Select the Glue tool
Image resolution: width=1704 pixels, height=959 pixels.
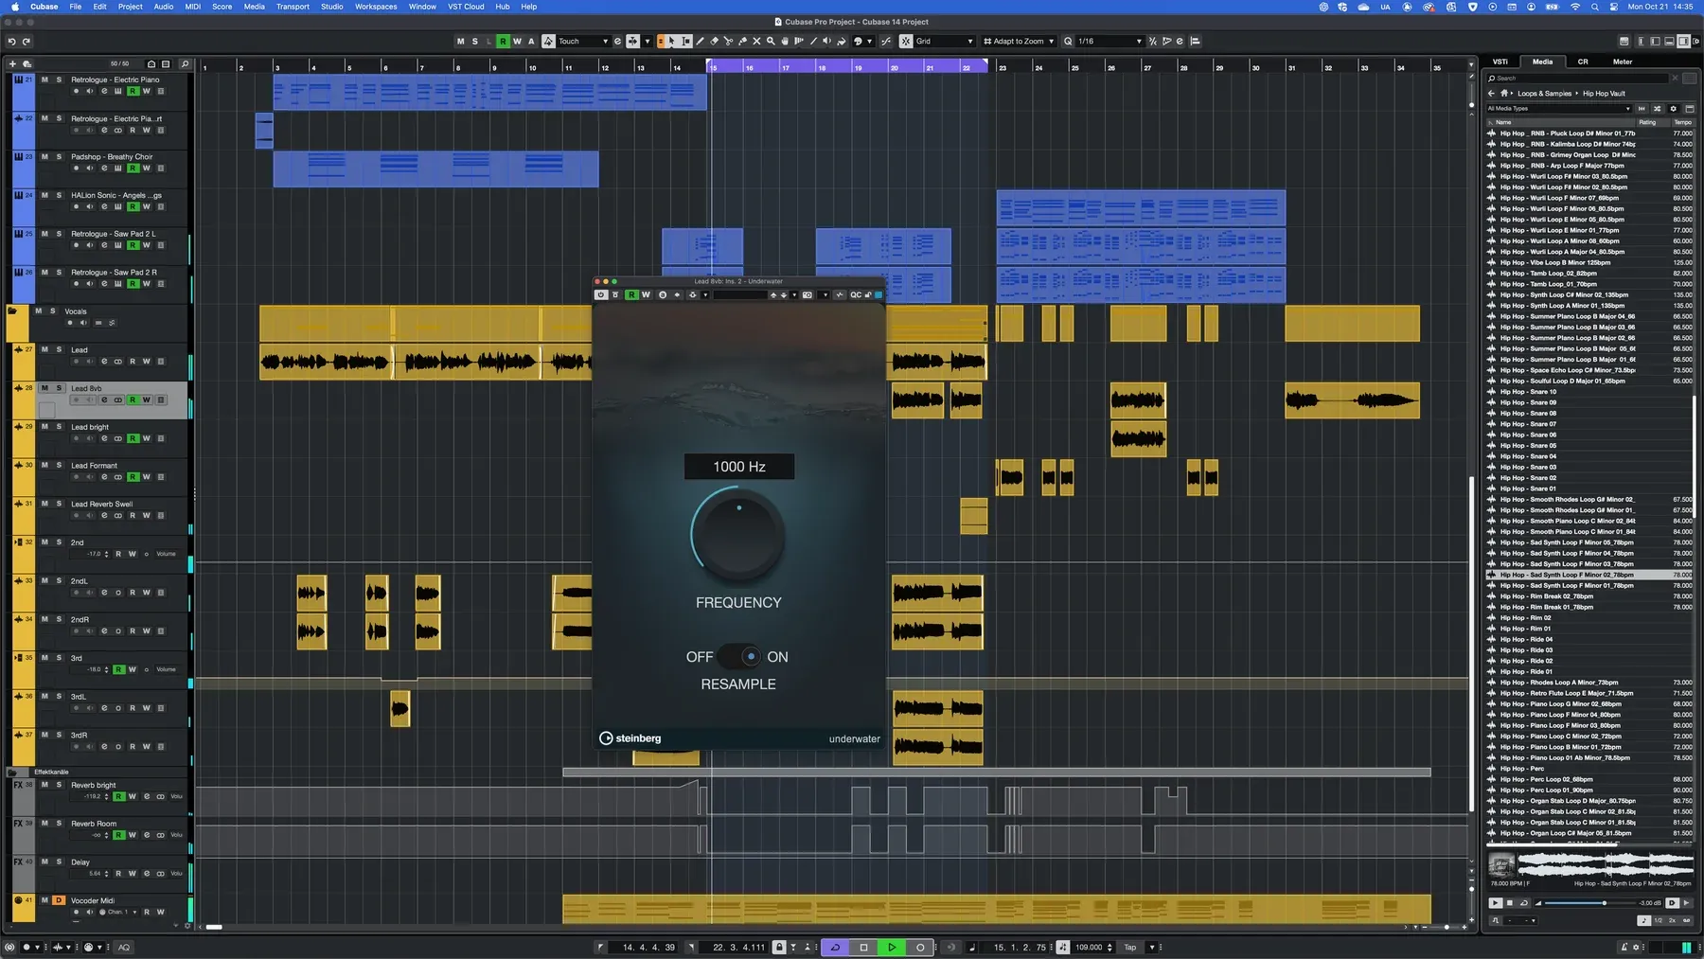pyautogui.click(x=742, y=41)
